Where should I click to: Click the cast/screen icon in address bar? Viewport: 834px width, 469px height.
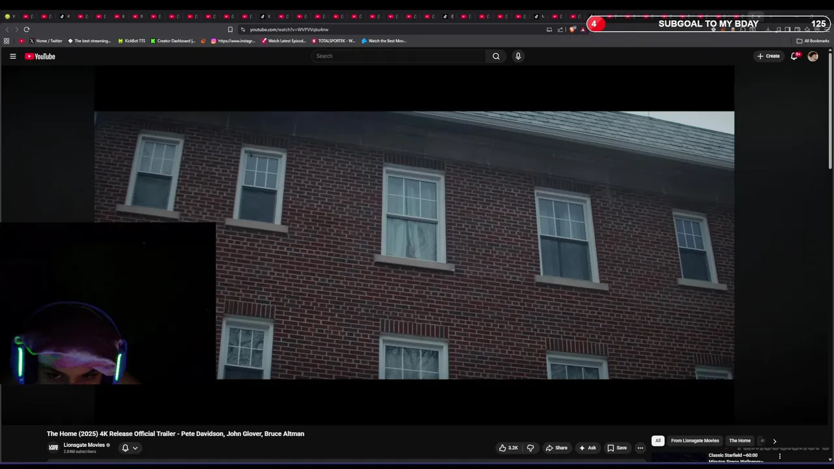tap(549, 29)
